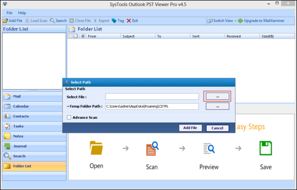The width and height of the screenshot is (297, 190).
Task: Click the red Exit icon
Action: [x=129, y=21]
